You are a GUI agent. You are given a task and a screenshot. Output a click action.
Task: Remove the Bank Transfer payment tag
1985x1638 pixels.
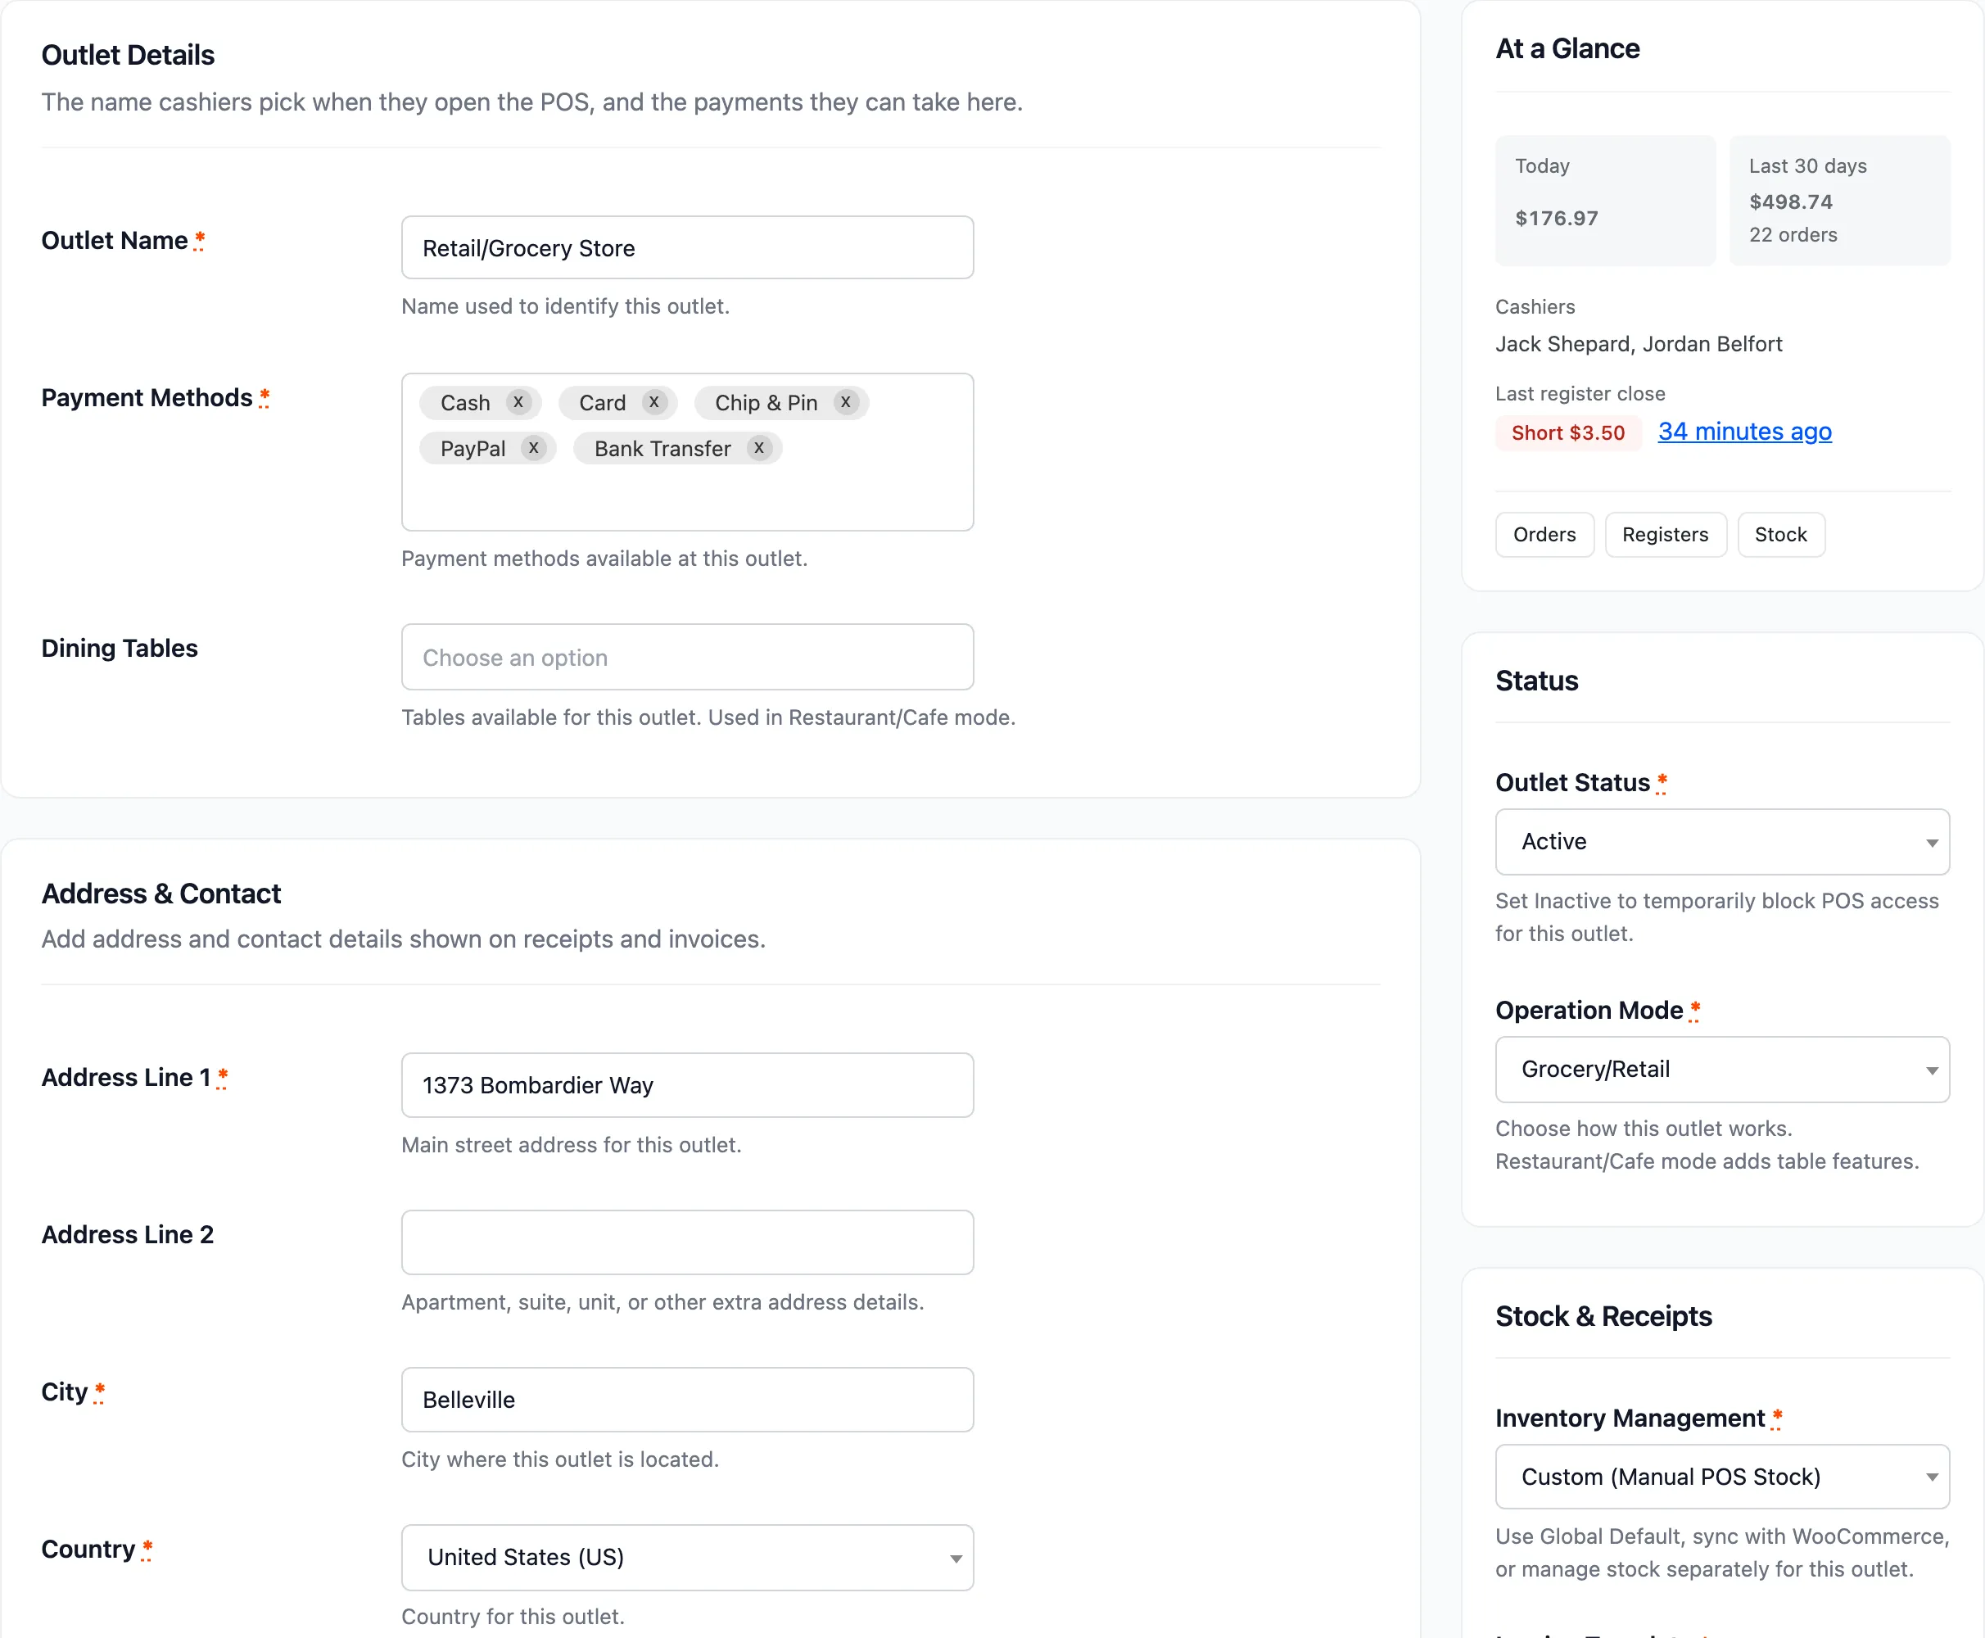(758, 448)
